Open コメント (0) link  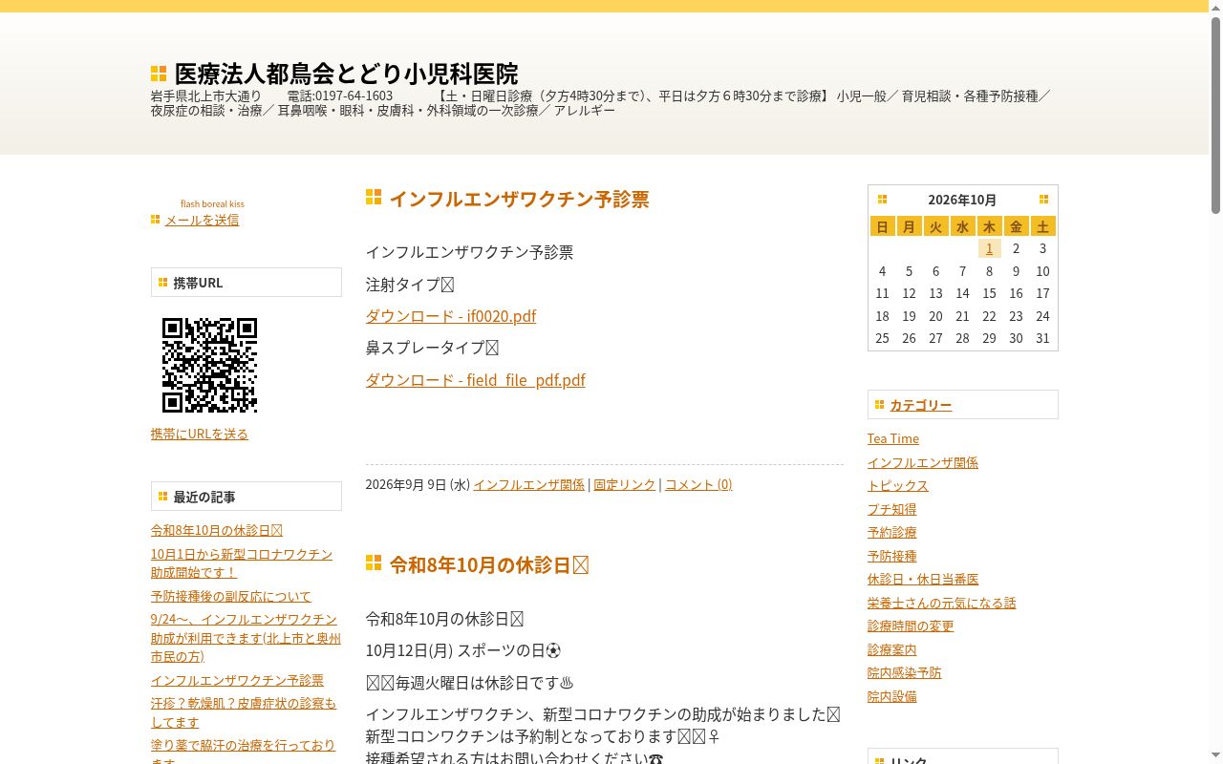pyautogui.click(x=698, y=484)
